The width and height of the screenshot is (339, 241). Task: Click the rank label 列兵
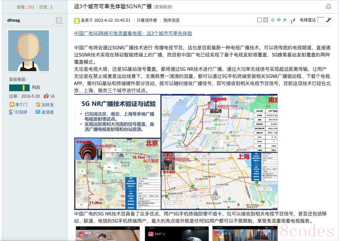point(36,87)
